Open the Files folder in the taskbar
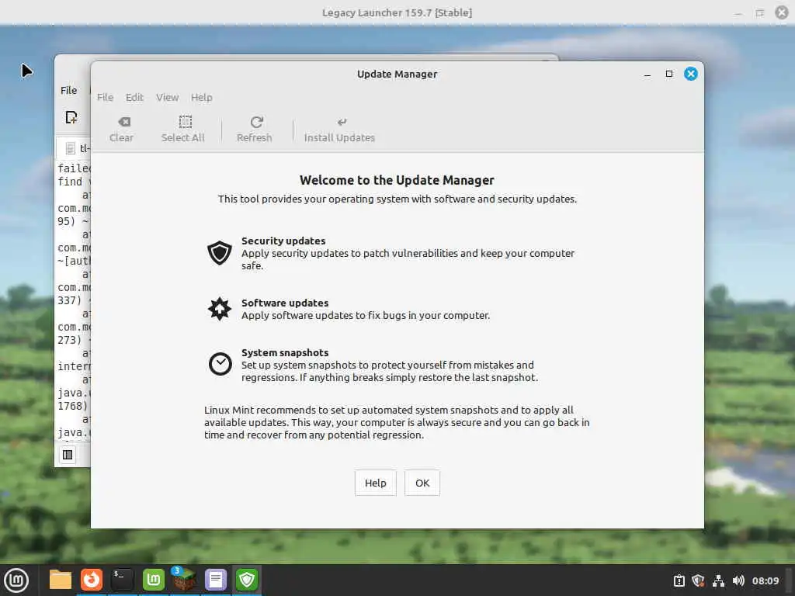Image resolution: width=795 pixels, height=596 pixels. [61, 580]
